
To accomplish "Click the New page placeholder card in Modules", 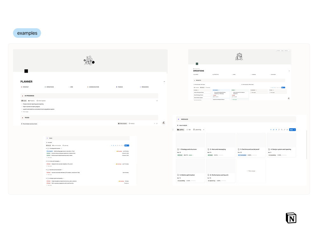I will click(x=251, y=171).
